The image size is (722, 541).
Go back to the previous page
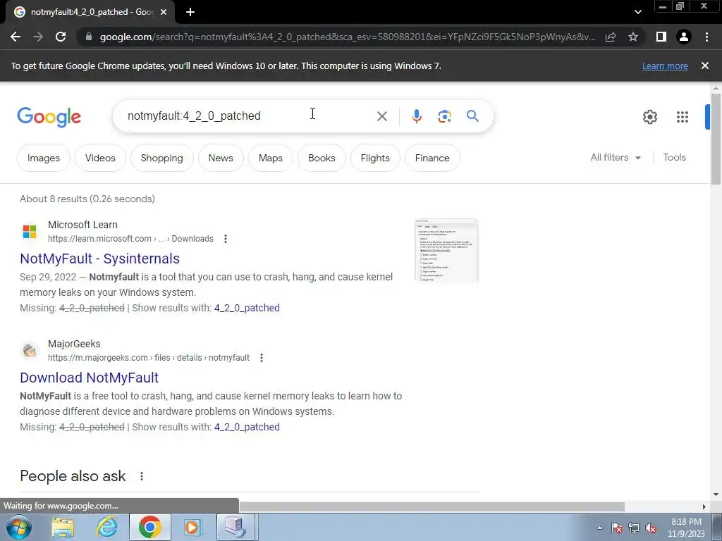(x=16, y=37)
